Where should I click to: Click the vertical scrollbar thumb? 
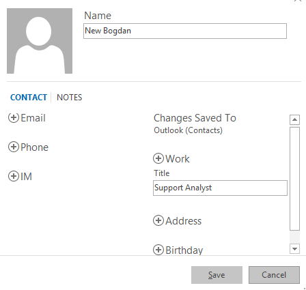click(x=294, y=179)
